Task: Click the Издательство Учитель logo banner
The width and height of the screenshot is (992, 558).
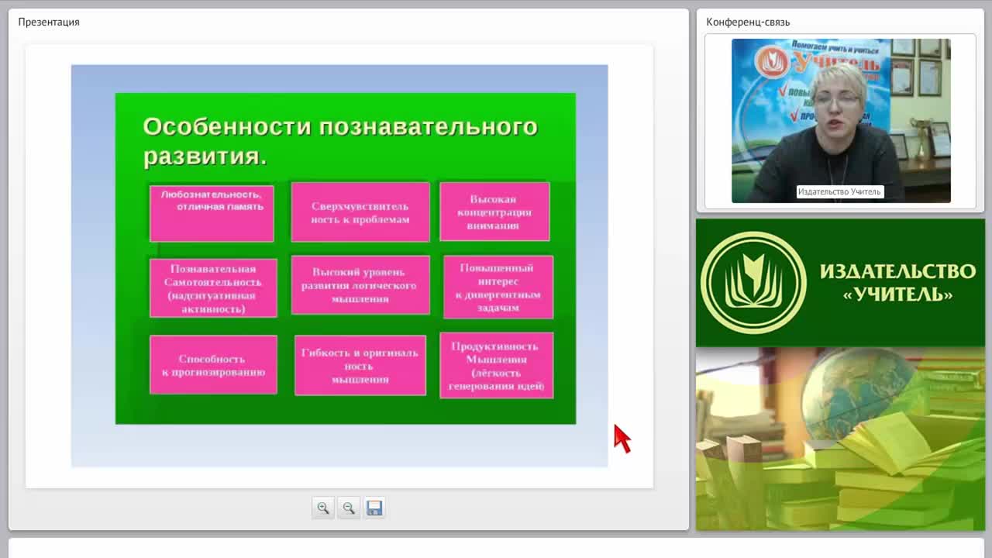Action: tap(840, 283)
